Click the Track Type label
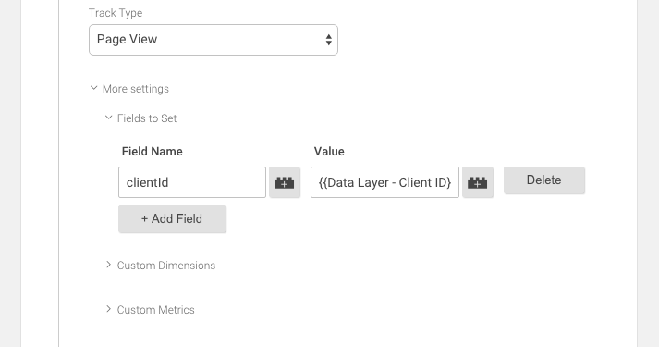 [x=116, y=13]
